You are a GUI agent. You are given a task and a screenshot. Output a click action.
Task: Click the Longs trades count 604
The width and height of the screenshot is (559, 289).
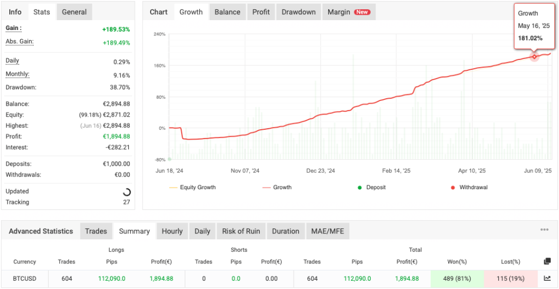tap(67, 278)
